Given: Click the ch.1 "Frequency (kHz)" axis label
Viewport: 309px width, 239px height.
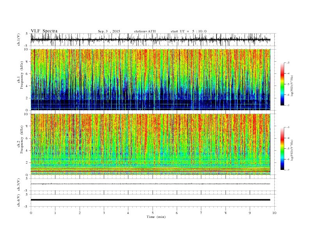Looking at the screenshot, I should (22, 75).
